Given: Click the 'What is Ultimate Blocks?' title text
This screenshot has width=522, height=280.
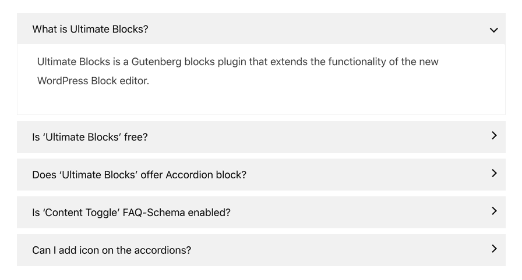Looking at the screenshot, I should [x=90, y=29].
